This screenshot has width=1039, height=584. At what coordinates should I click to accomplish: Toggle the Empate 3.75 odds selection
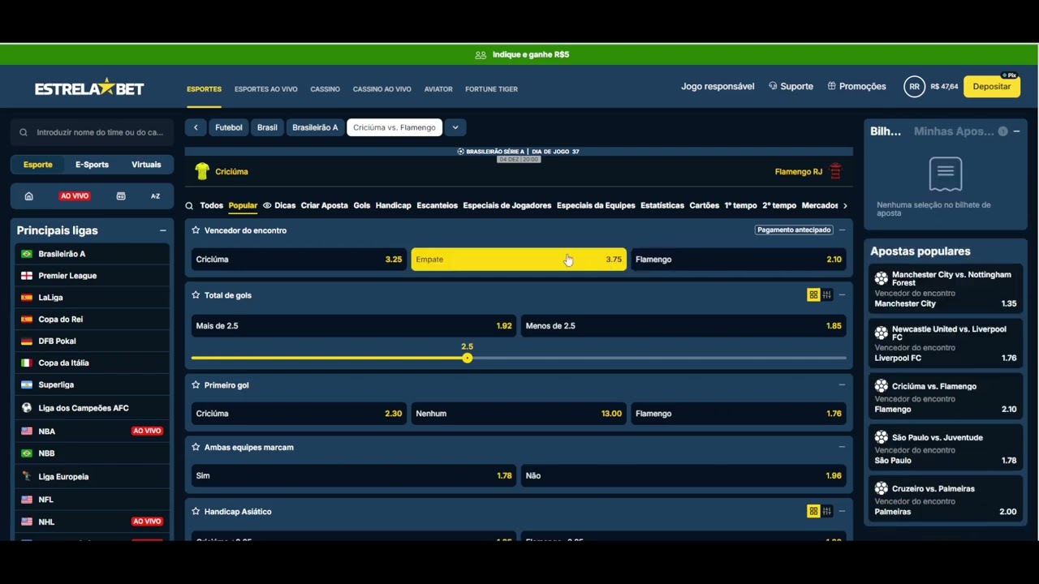[x=519, y=260]
